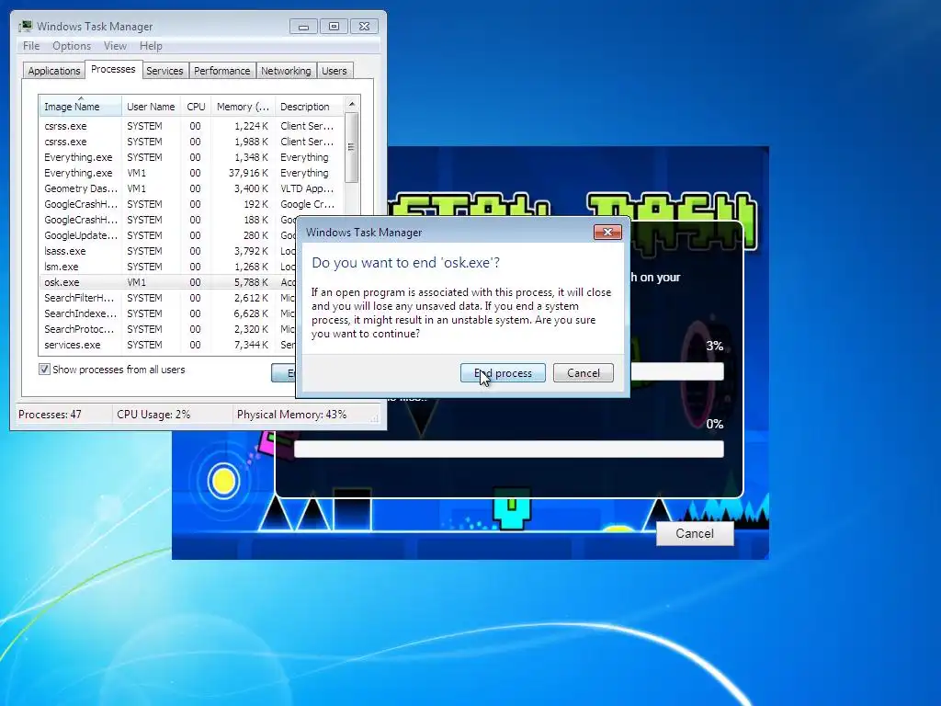Click the process list scrollbar thumb

(x=352, y=147)
